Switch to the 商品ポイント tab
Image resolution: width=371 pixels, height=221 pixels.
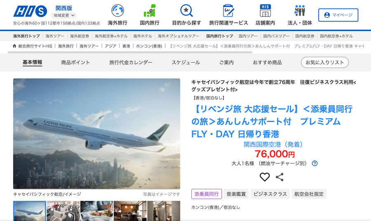coord(75,63)
